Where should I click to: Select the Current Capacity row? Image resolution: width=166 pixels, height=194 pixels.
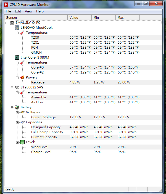point(96,137)
